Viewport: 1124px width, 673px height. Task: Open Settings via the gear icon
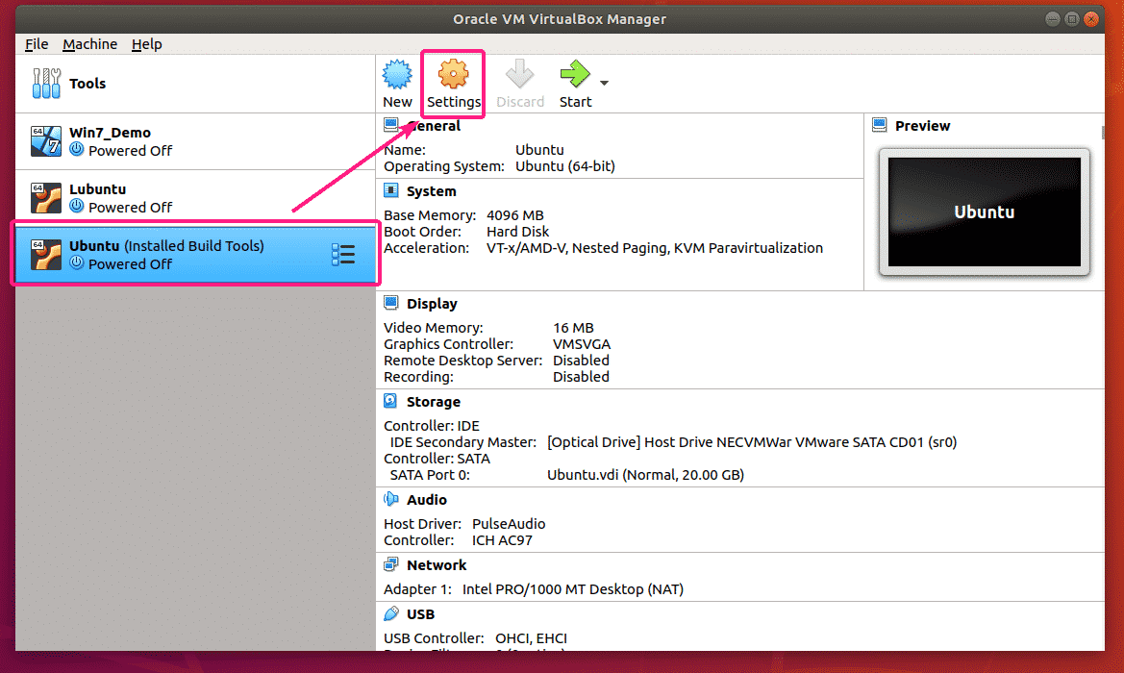click(x=453, y=74)
